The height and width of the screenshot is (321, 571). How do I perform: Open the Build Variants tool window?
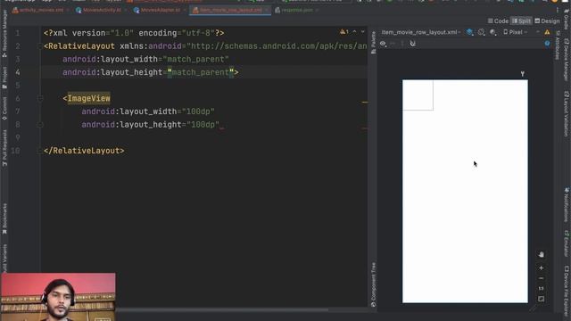[4, 259]
